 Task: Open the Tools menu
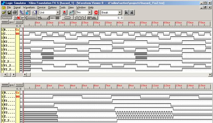63,8
